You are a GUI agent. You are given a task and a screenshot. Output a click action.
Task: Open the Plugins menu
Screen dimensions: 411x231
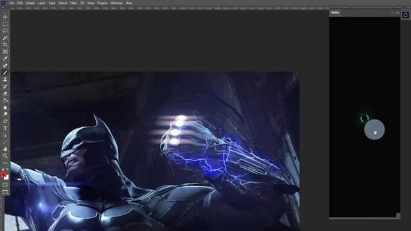click(x=102, y=3)
